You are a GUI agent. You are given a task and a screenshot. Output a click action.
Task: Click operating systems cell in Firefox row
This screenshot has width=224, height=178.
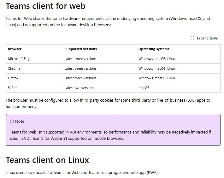coord(157,78)
